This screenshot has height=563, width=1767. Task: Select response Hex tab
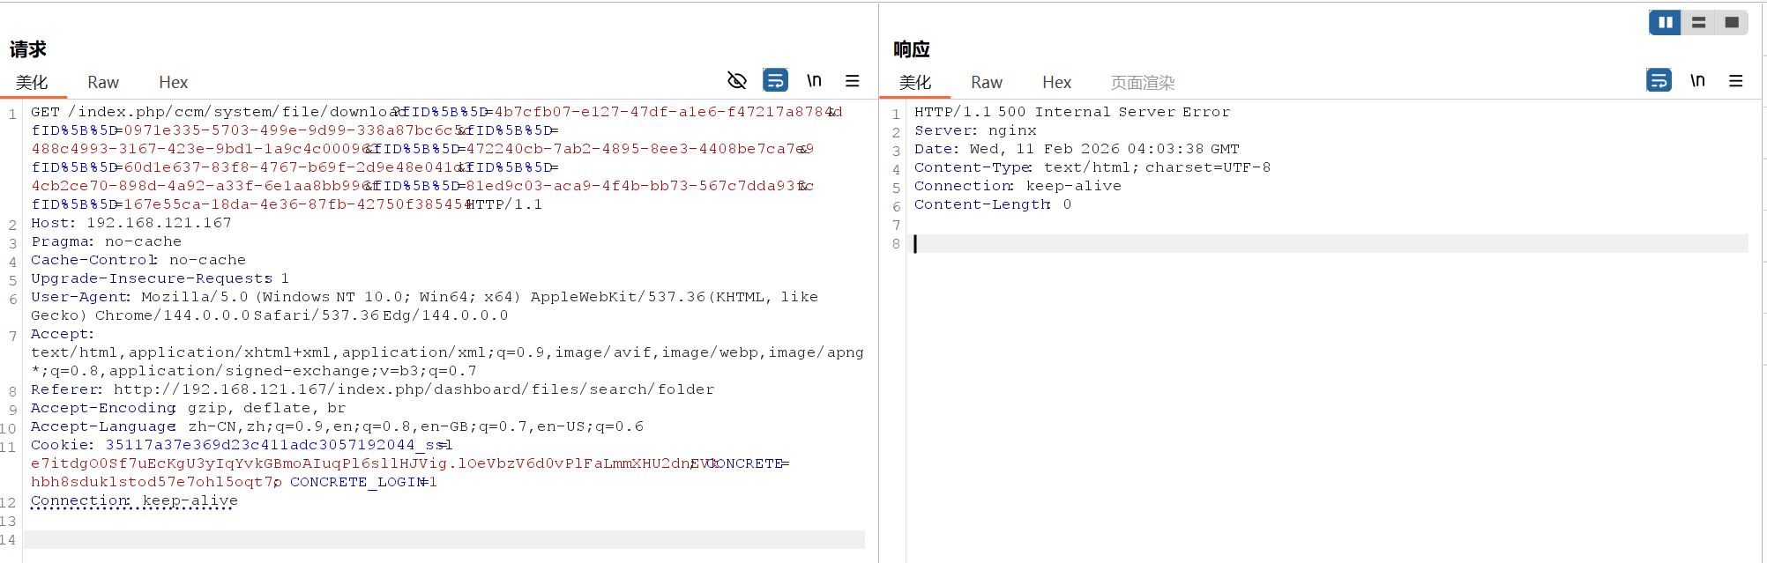click(1056, 82)
